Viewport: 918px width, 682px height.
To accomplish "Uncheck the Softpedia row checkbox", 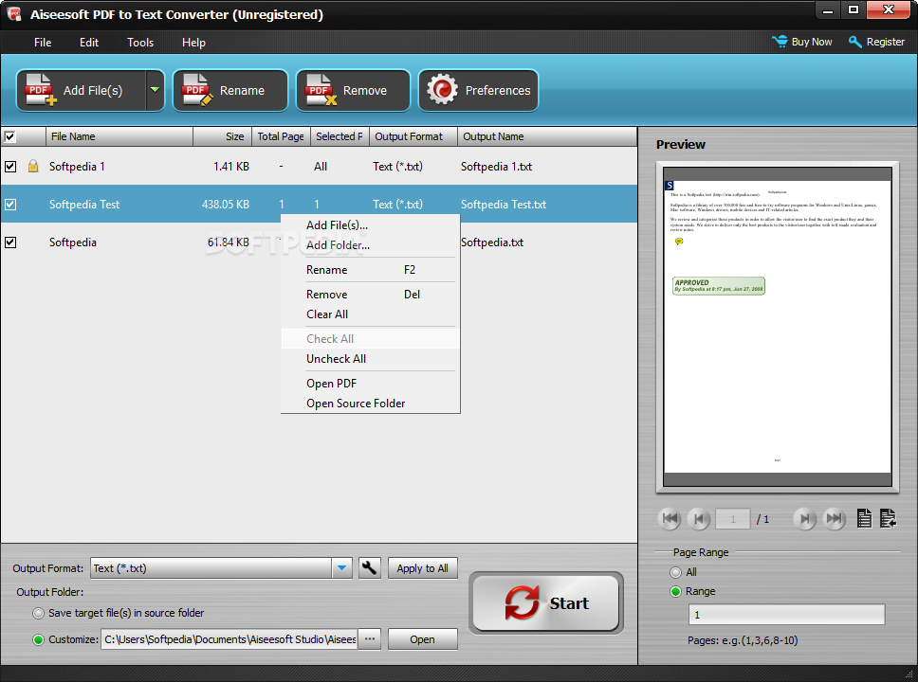I will coord(10,242).
